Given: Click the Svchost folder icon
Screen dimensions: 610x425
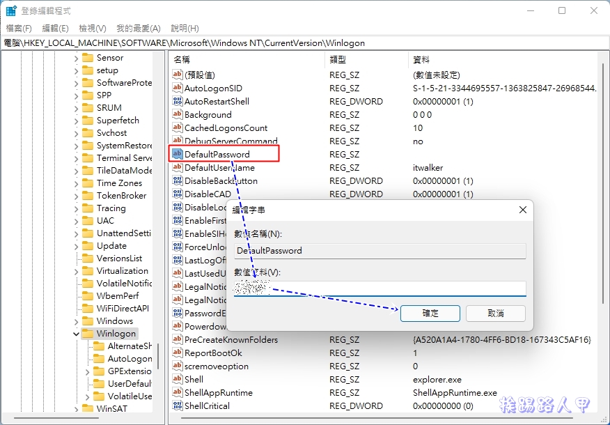Looking at the screenshot, I should click(88, 132).
